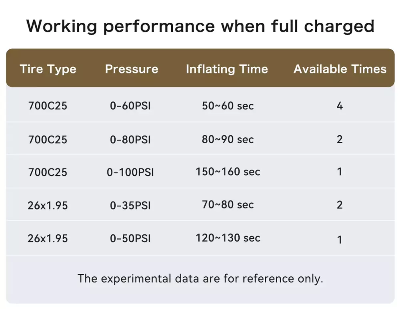Select the "Pressure" column header

(132, 69)
